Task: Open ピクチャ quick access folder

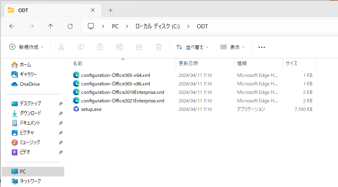Action: pyautogui.click(x=23, y=133)
